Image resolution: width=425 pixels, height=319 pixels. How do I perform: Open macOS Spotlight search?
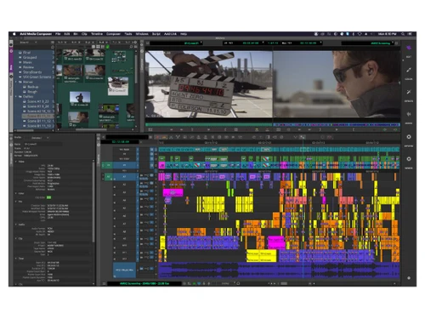(403, 34)
